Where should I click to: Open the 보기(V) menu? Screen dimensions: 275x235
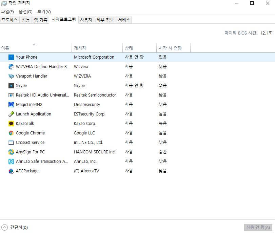(44, 12)
